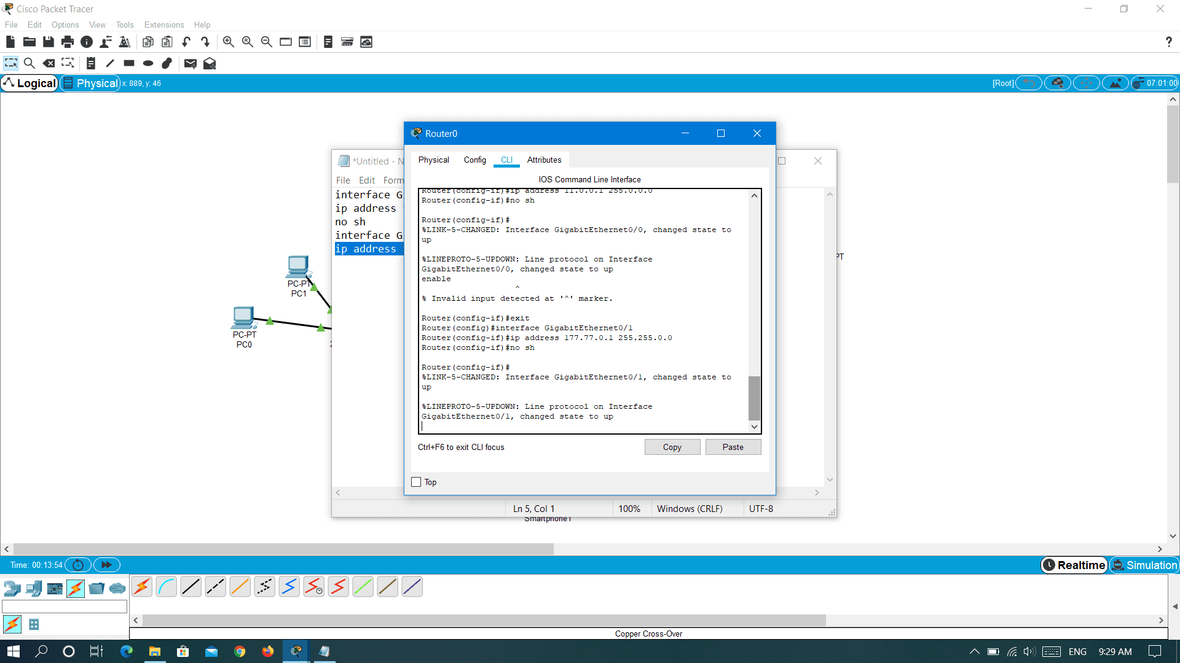Open Microsoft Edge from taskbar
Viewport: 1180px width, 663px height.
coord(127,651)
